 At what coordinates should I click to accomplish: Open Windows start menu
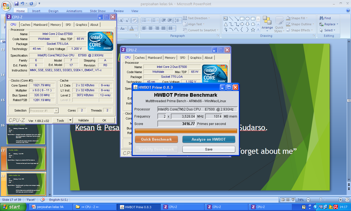point(13,207)
